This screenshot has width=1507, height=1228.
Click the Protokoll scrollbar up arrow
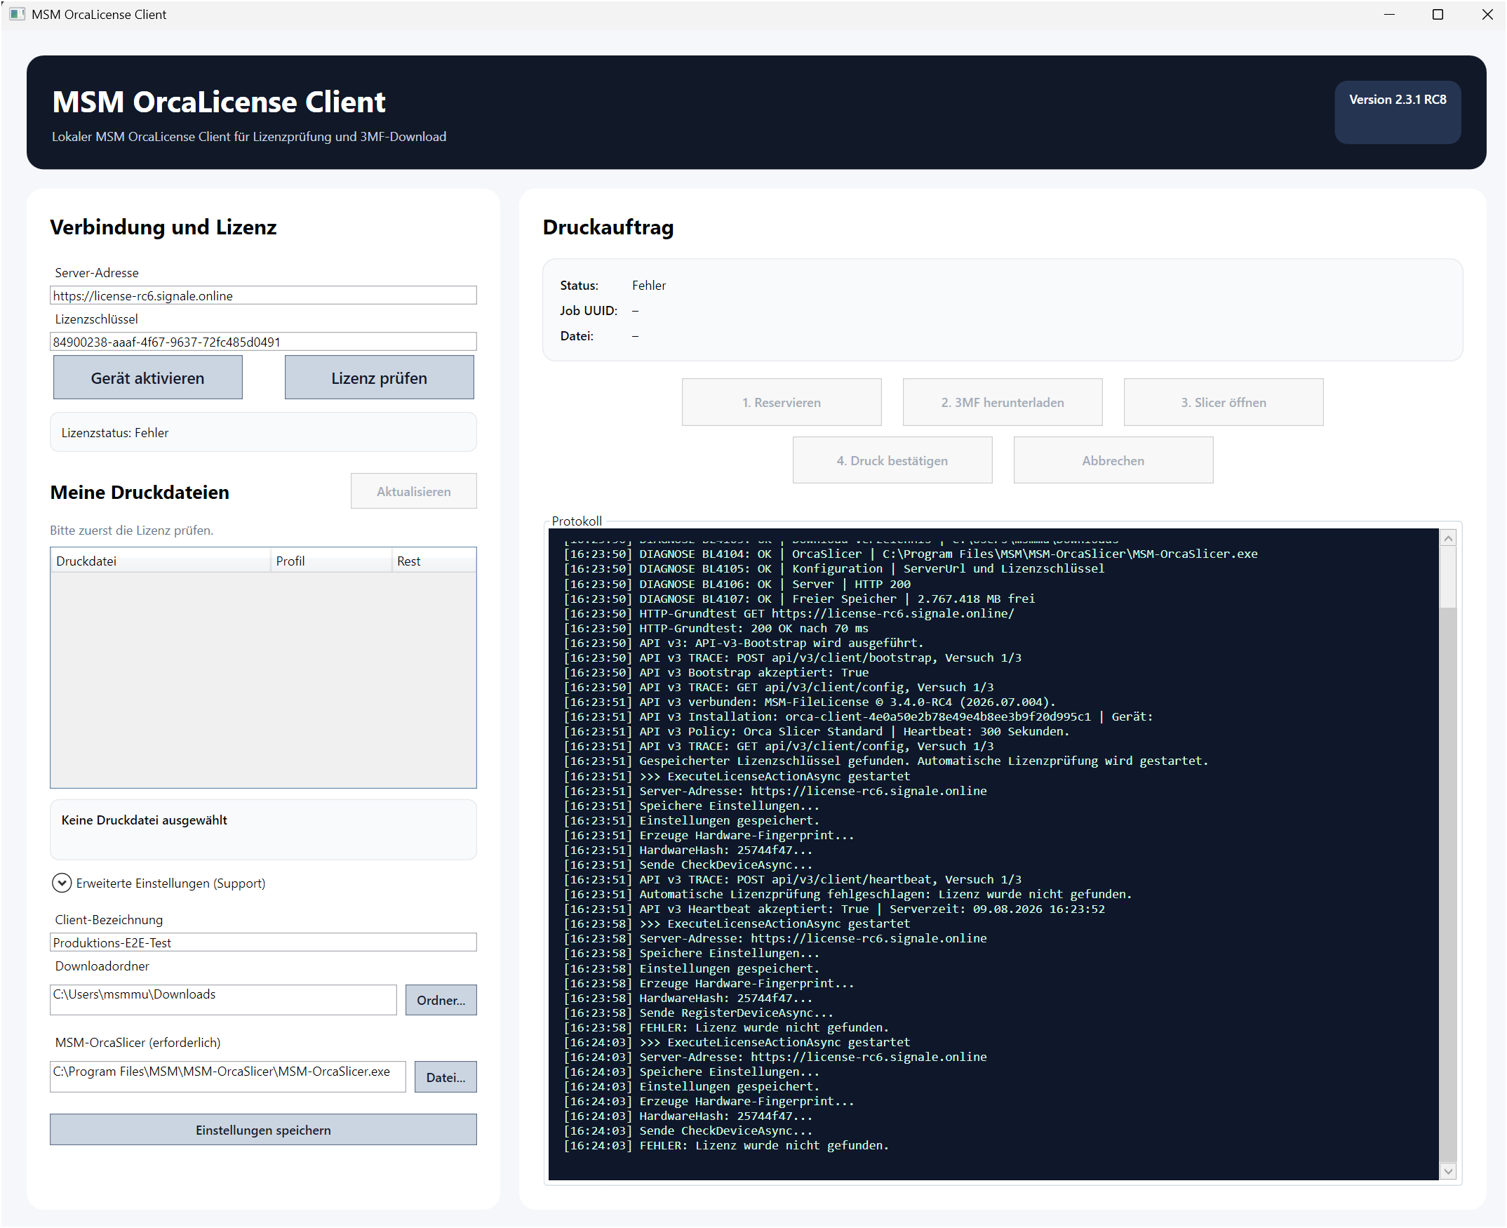1447,538
